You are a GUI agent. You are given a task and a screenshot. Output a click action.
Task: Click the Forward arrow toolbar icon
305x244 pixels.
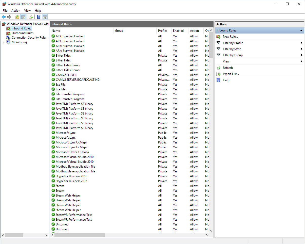point(9,17)
